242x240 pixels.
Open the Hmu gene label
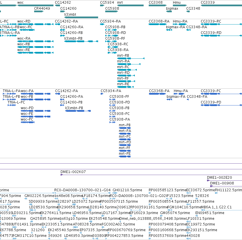[x=177, y=3]
